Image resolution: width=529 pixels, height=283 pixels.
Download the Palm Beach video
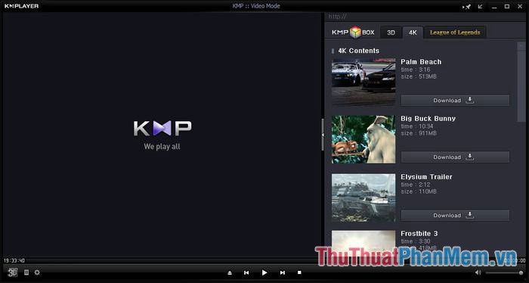455,101
